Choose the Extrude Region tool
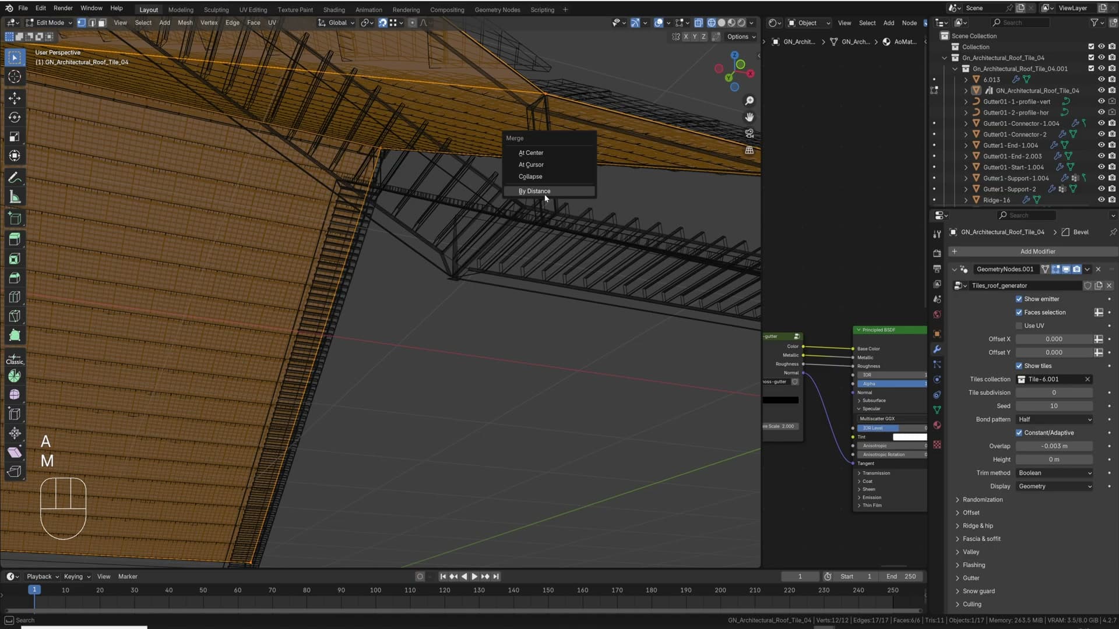This screenshot has height=629, width=1119. (x=15, y=238)
